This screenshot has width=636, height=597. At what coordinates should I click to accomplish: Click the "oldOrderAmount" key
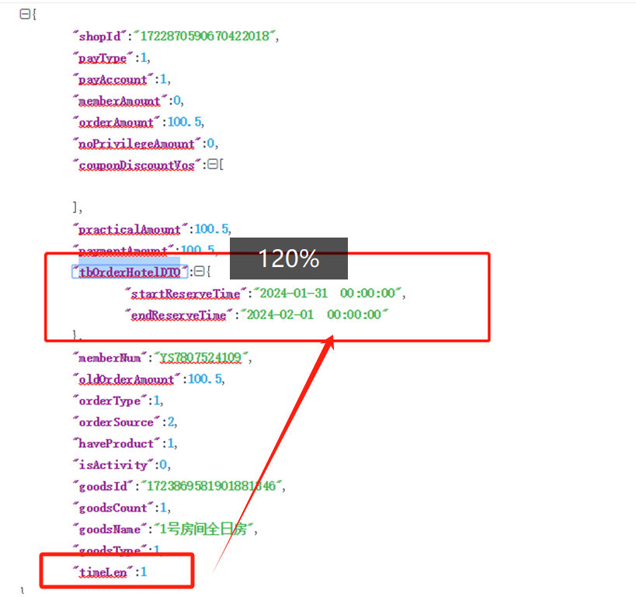(127, 380)
